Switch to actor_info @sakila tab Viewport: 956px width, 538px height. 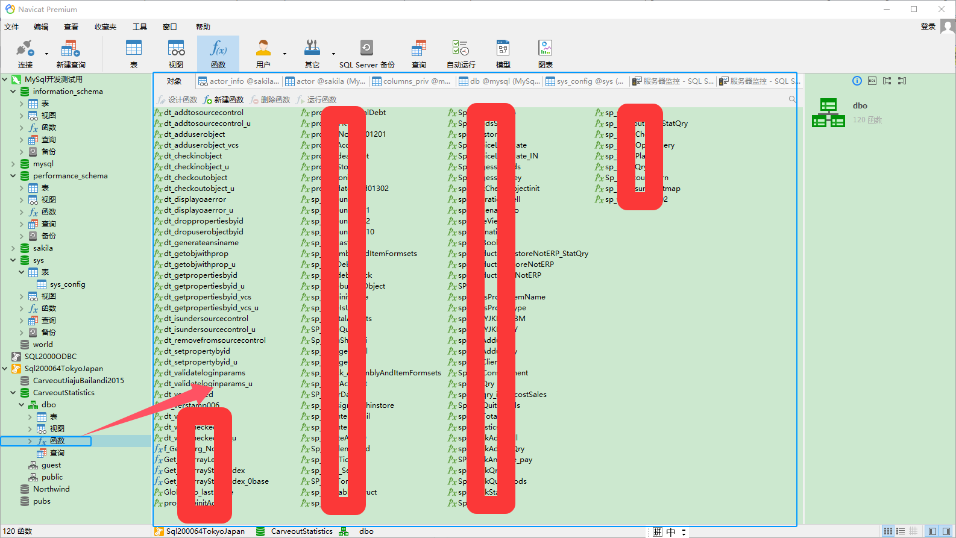click(x=239, y=81)
